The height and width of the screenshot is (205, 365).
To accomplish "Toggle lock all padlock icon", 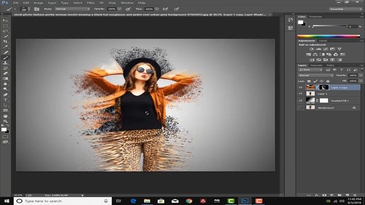I will point(328,81).
